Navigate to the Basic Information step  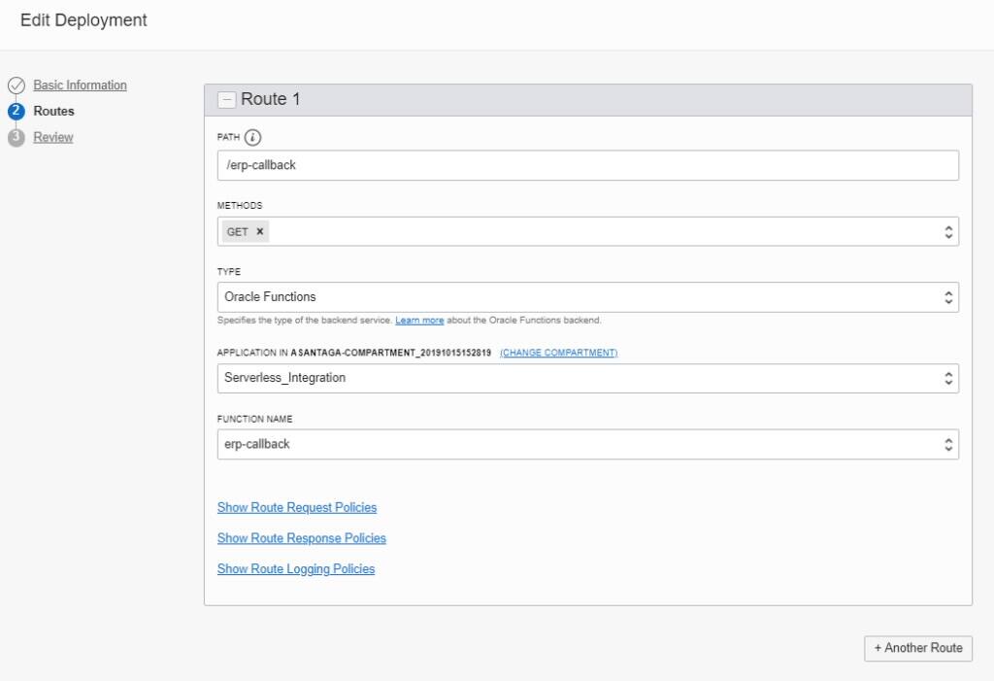click(x=78, y=85)
